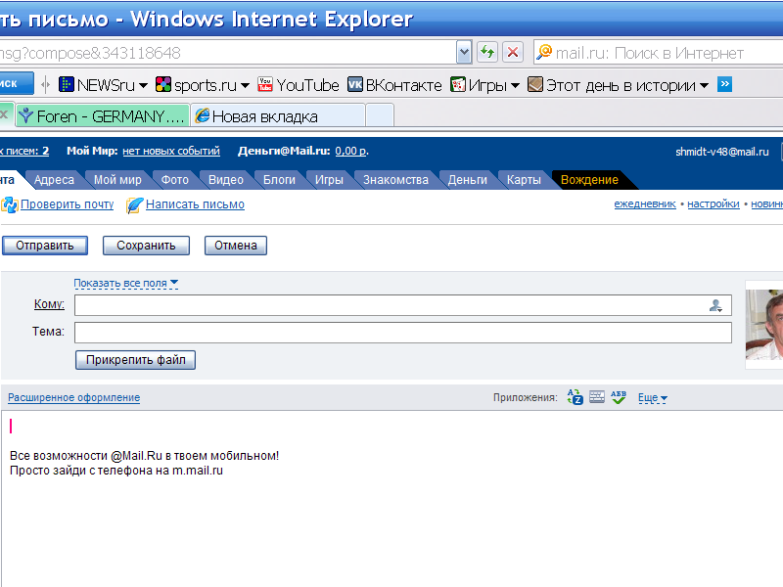Viewport: 783px width, 587px height.
Task: Open the YouTube bookmark icon
Action: click(265, 85)
